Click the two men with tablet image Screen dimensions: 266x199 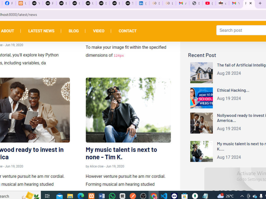click(x=35, y=110)
